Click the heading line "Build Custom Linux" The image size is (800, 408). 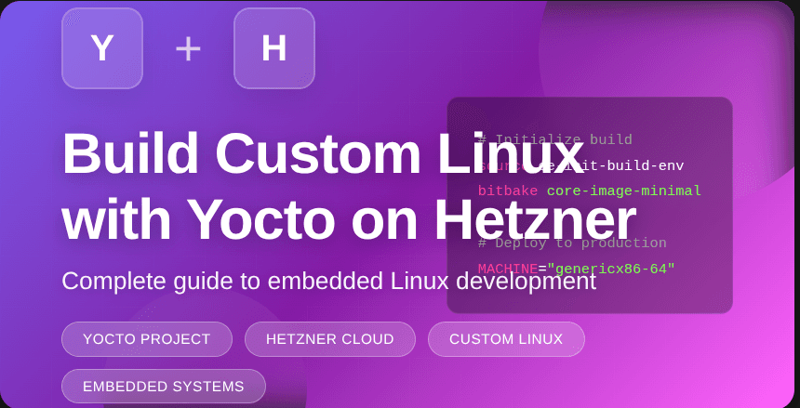pos(323,153)
